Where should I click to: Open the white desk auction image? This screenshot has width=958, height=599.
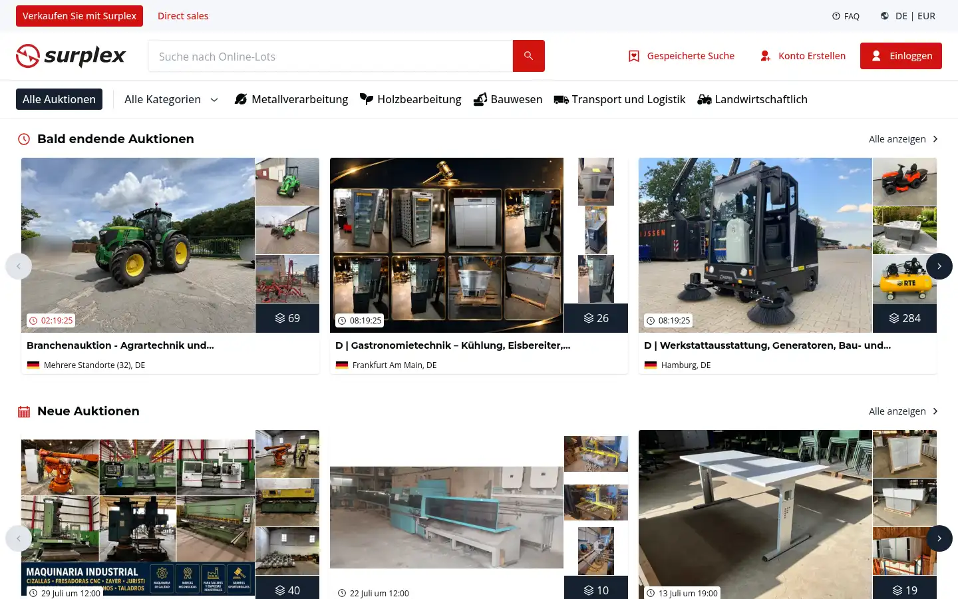[755, 514]
